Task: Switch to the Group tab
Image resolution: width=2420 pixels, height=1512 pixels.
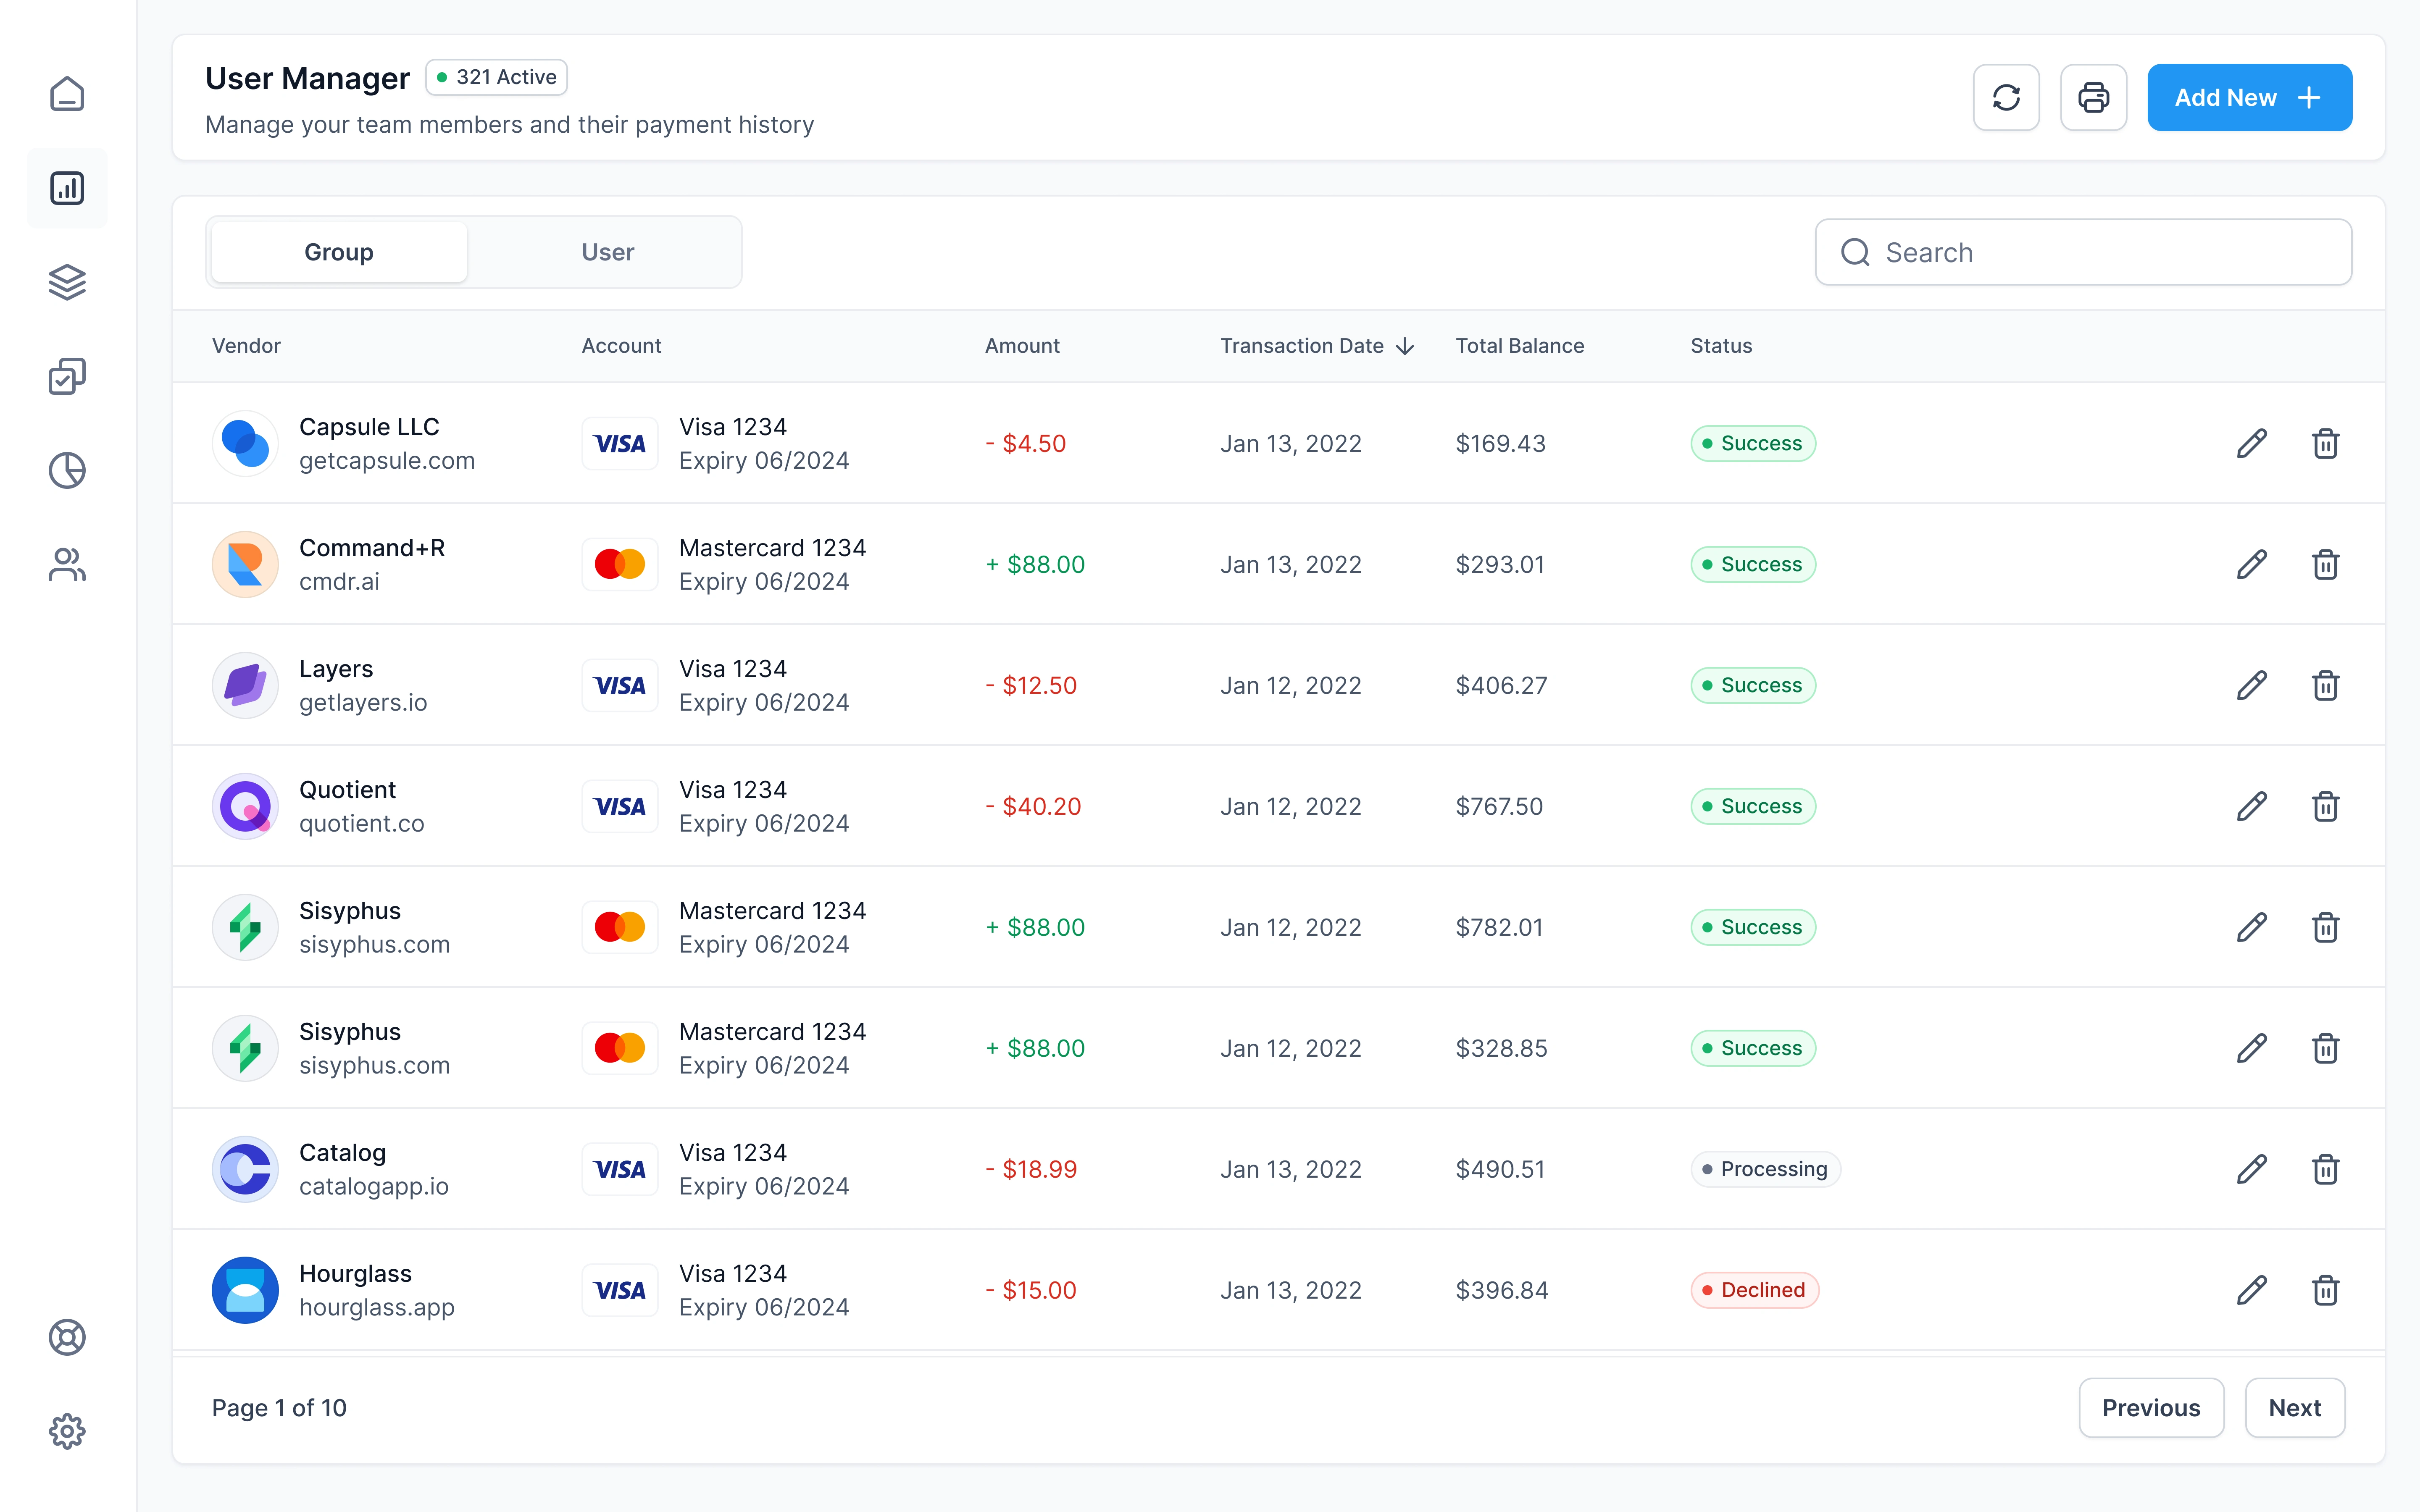Action: tap(339, 252)
